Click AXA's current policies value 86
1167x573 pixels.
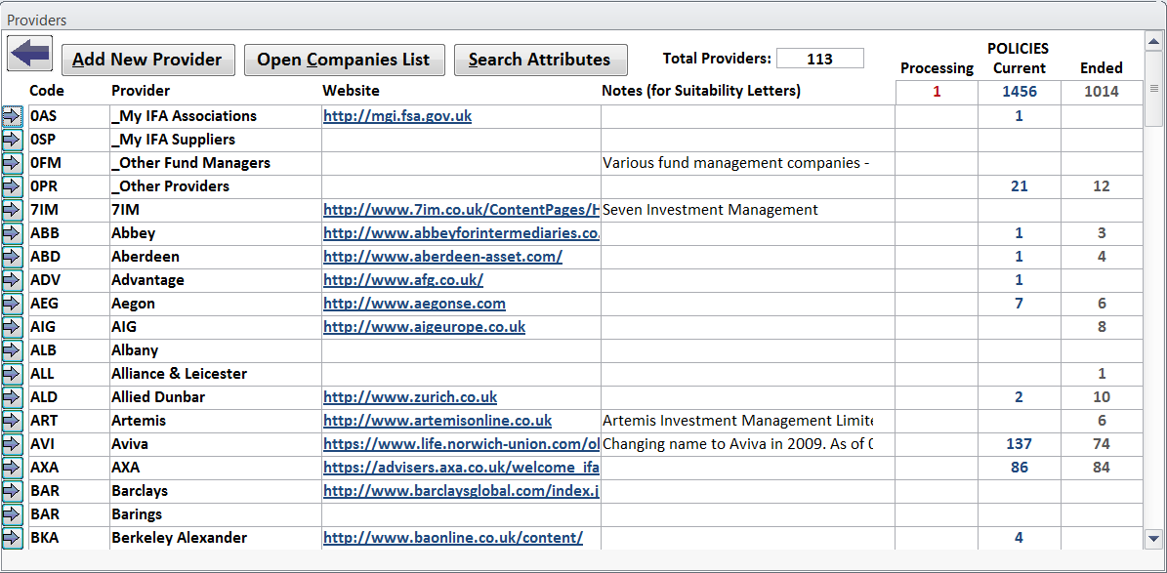1019,469
